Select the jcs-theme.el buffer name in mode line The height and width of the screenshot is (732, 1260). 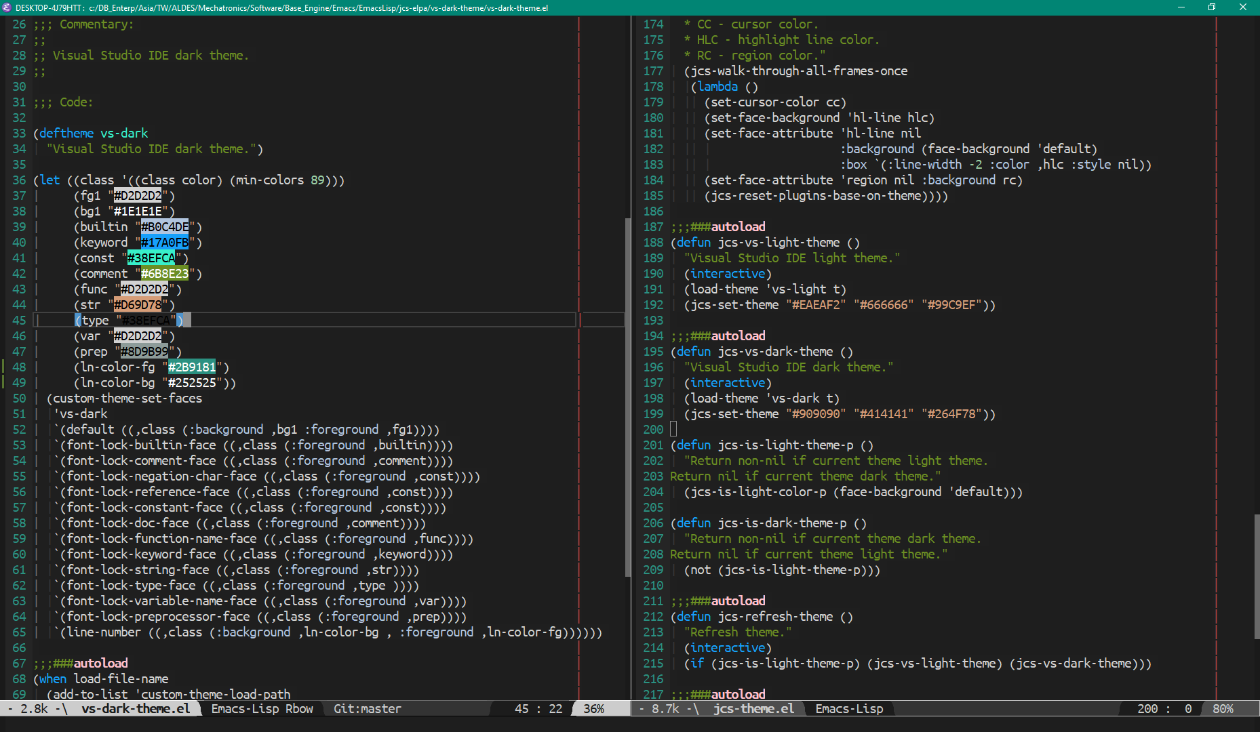753,709
